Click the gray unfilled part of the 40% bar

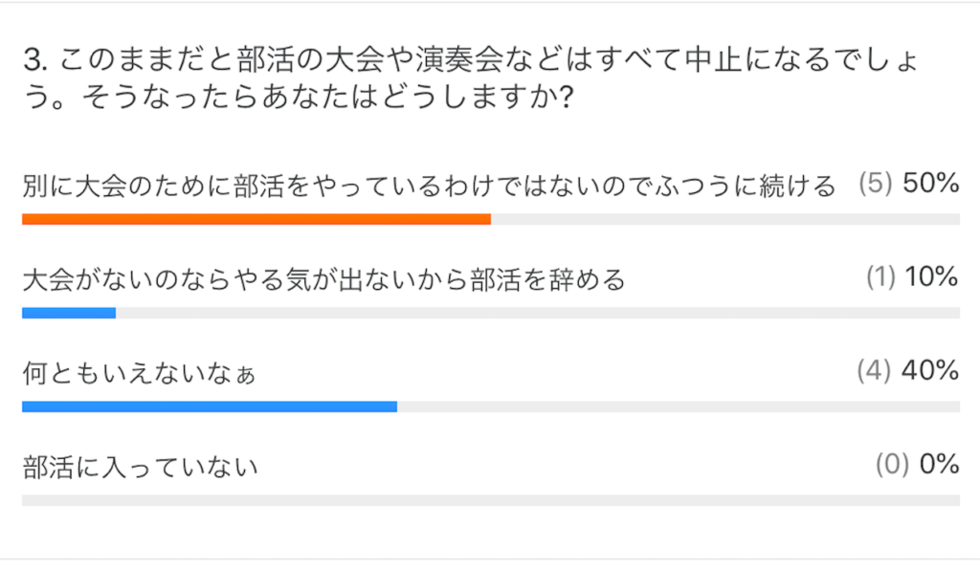click(x=679, y=406)
